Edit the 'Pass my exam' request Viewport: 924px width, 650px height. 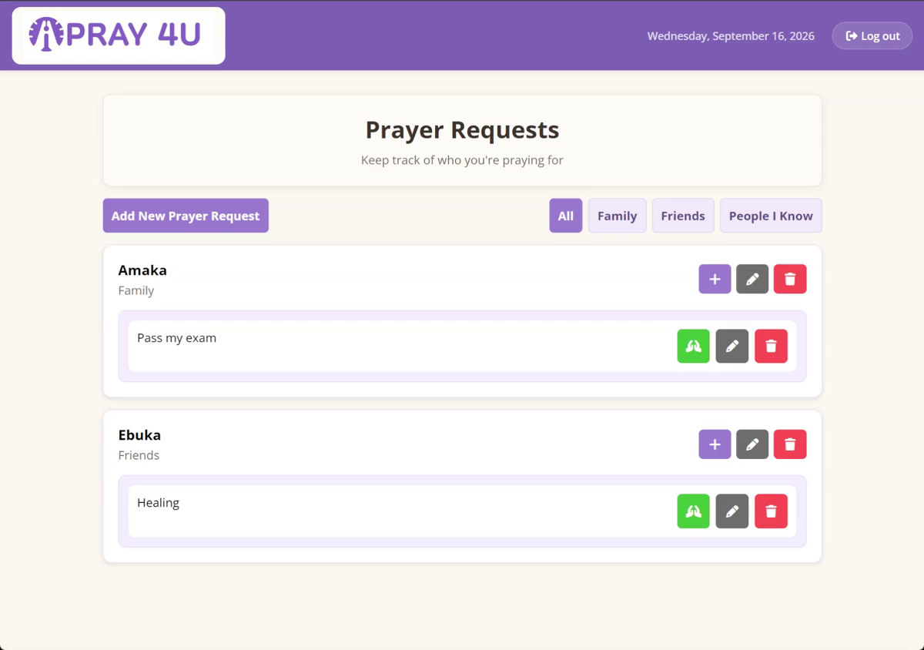pyautogui.click(x=732, y=347)
